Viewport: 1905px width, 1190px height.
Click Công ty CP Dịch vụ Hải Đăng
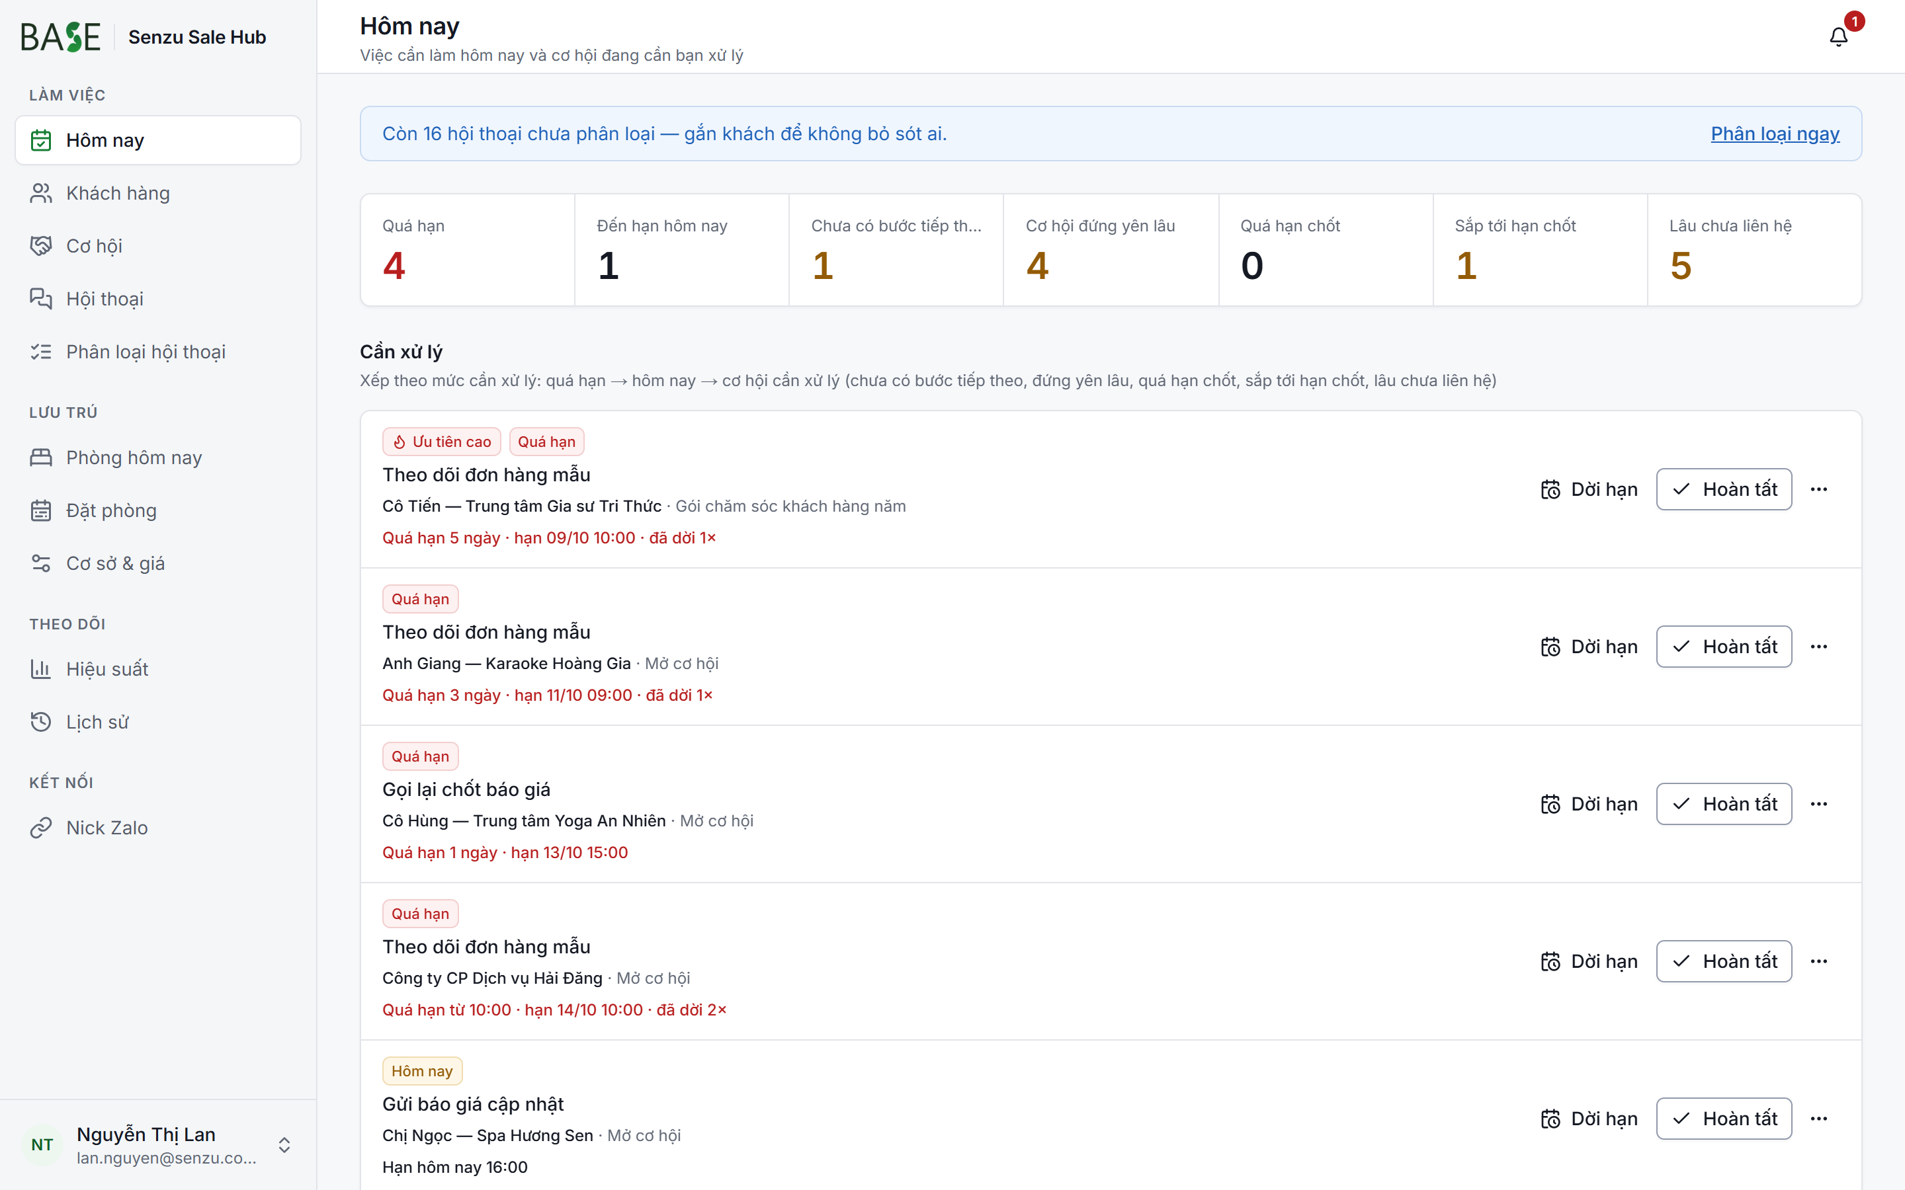click(x=492, y=978)
